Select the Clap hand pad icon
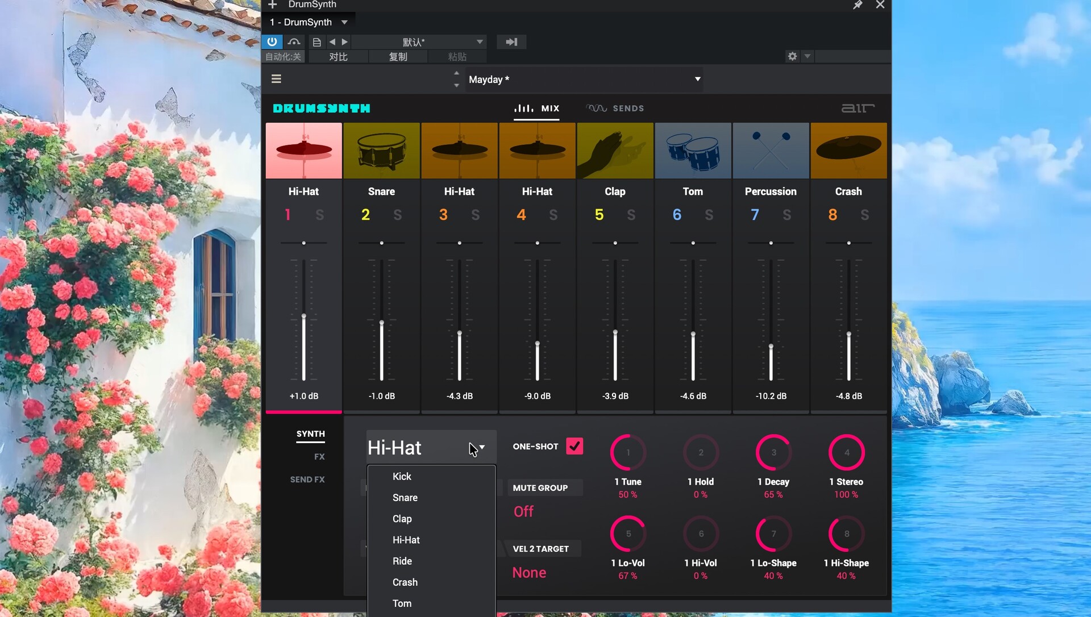Image resolution: width=1091 pixels, height=617 pixels. (x=615, y=151)
